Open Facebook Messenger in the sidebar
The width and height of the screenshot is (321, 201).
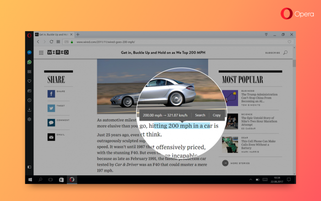pyautogui.click(x=29, y=52)
